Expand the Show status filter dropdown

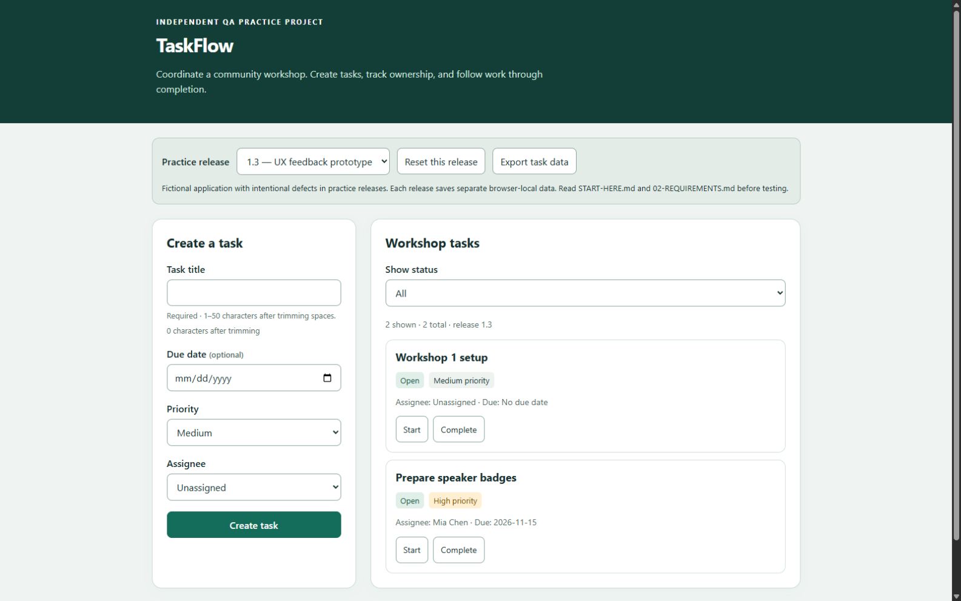pyautogui.click(x=585, y=293)
